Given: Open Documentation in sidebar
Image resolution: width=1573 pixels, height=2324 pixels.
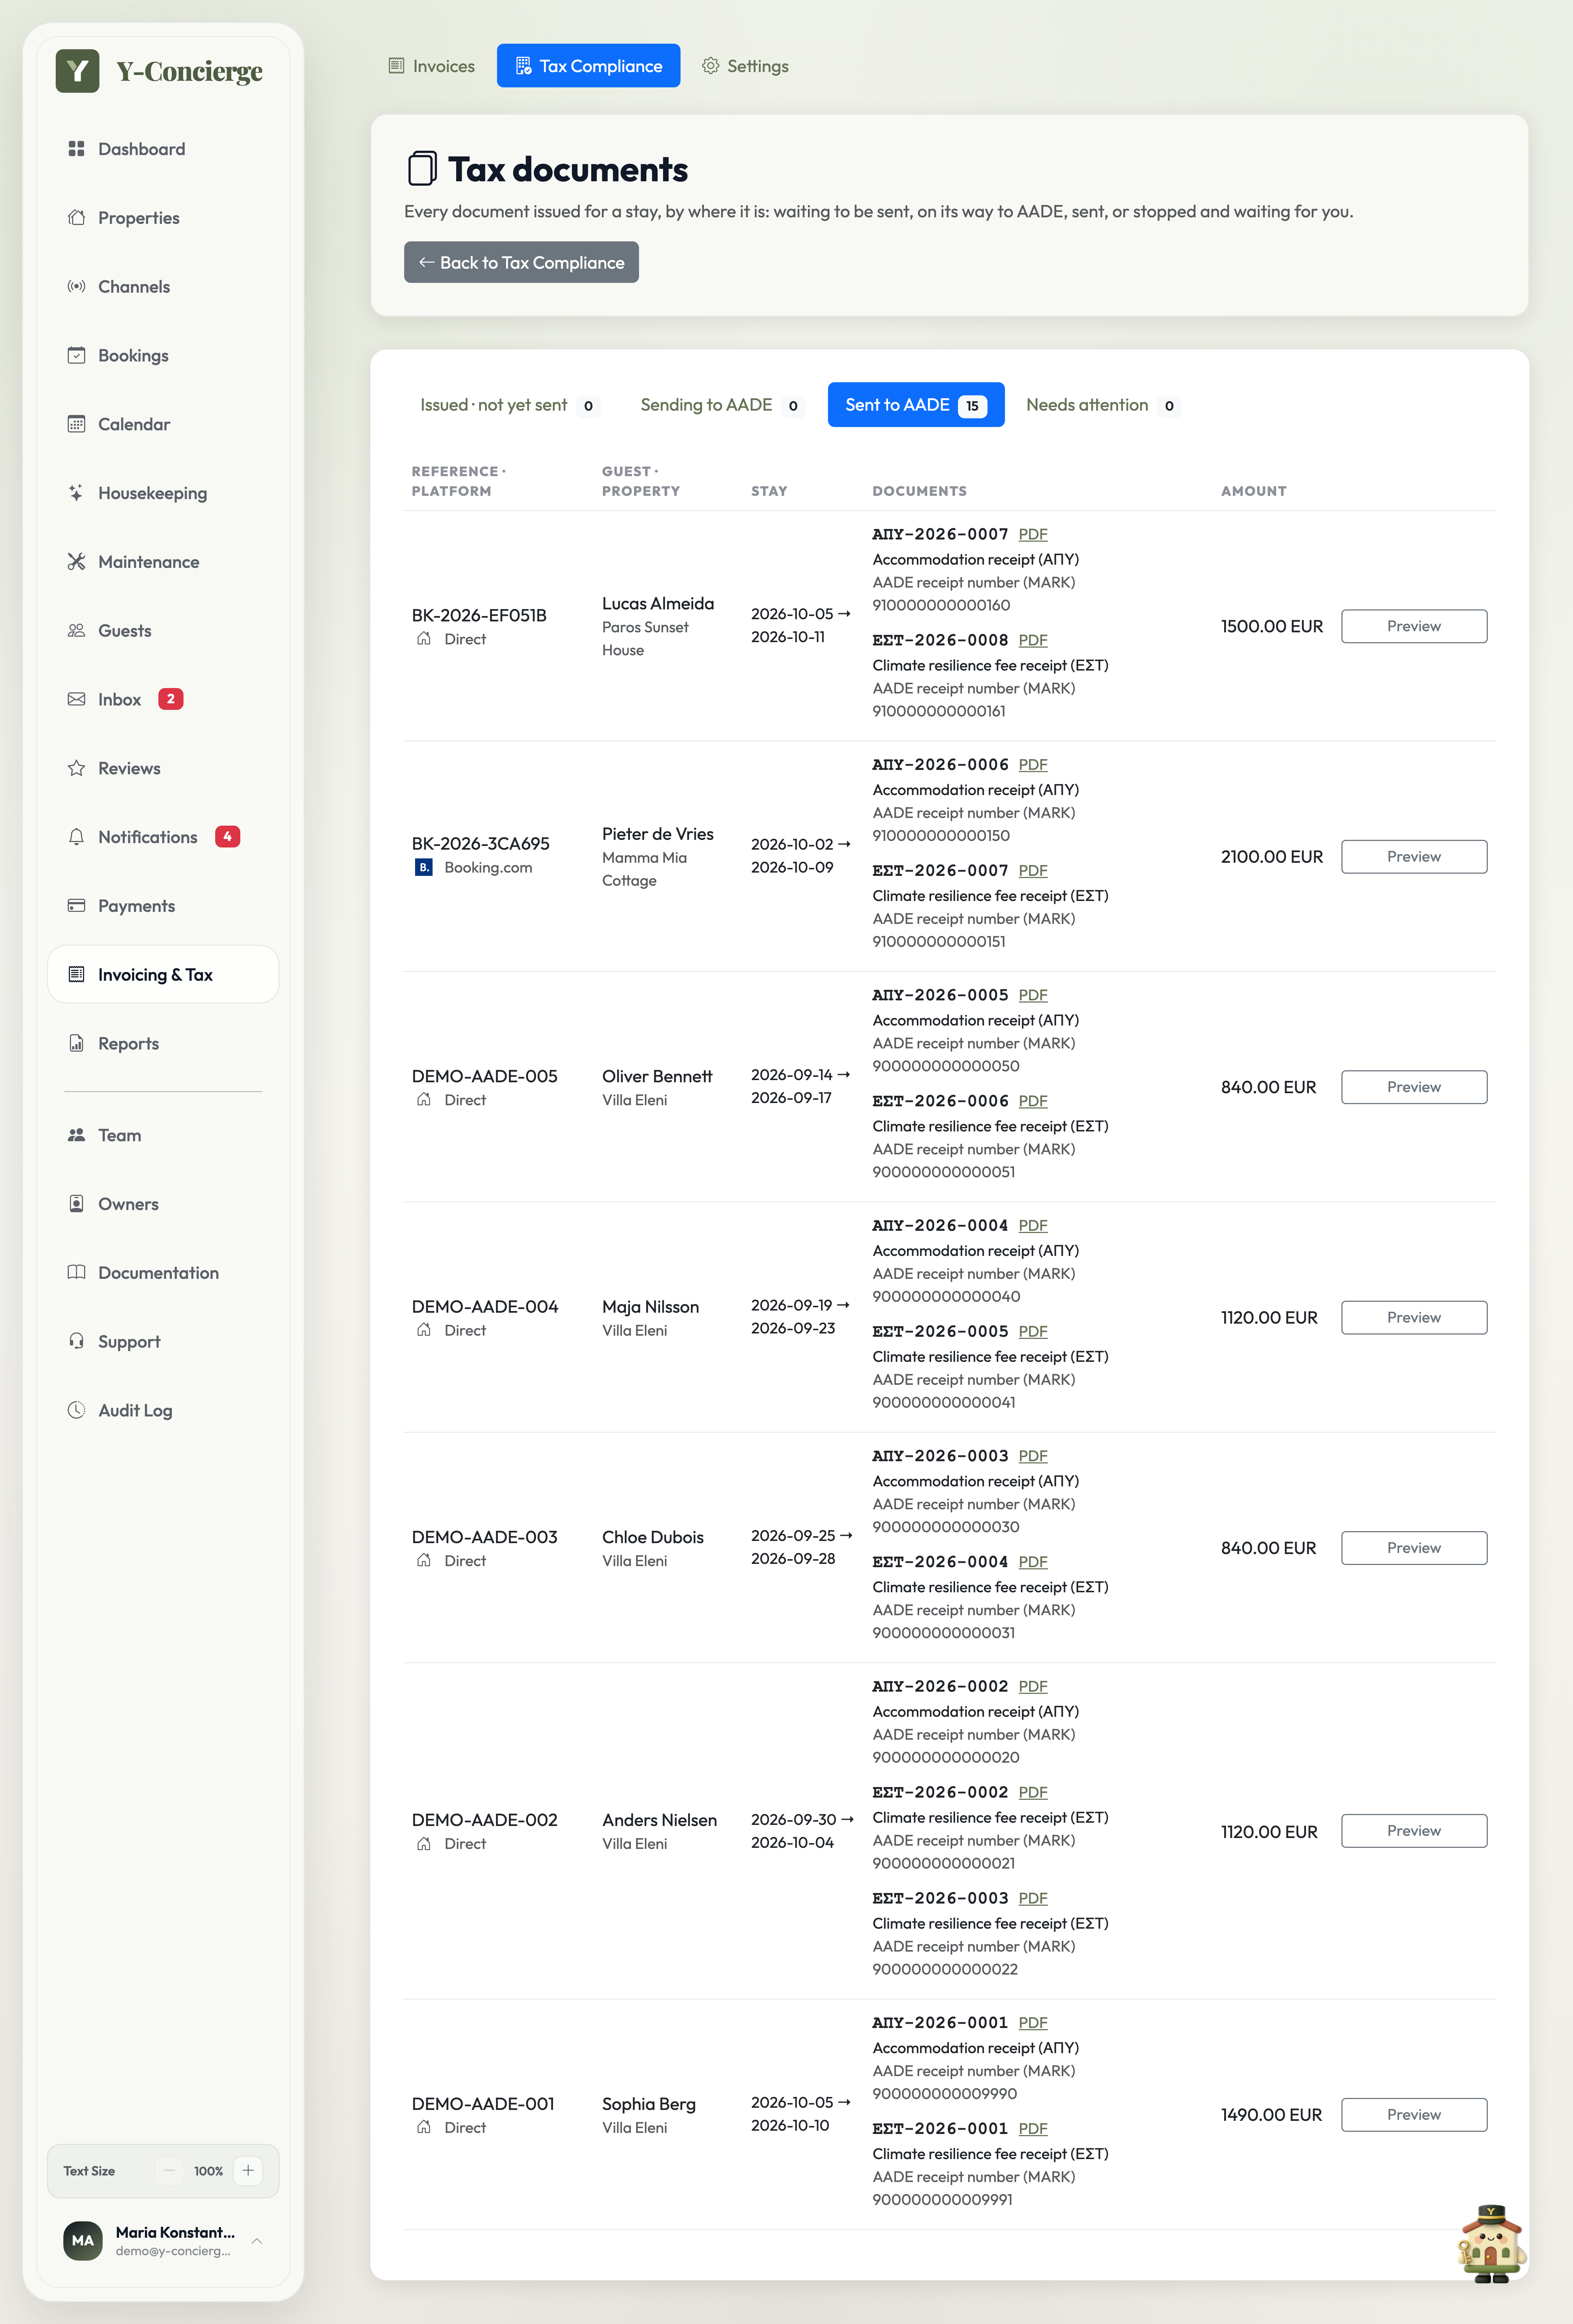Looking at the screenshot, I should pos(163,1273).
